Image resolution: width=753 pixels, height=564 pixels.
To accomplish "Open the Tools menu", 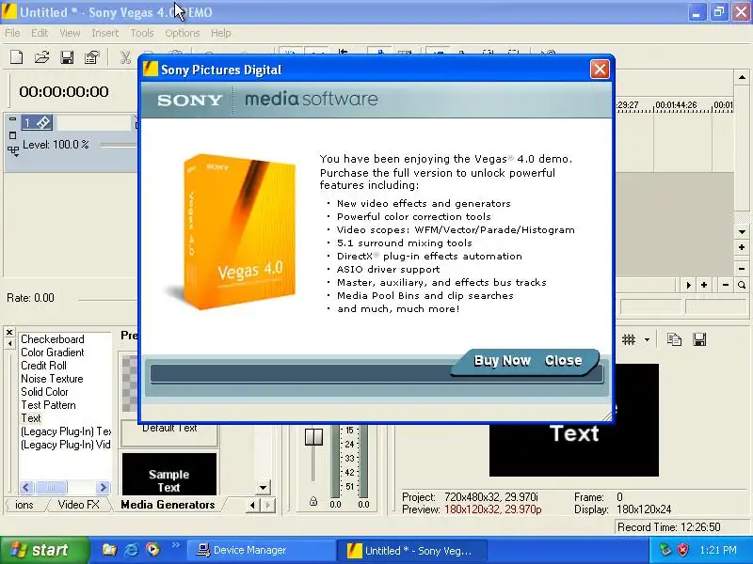I will tap(142, 33).
